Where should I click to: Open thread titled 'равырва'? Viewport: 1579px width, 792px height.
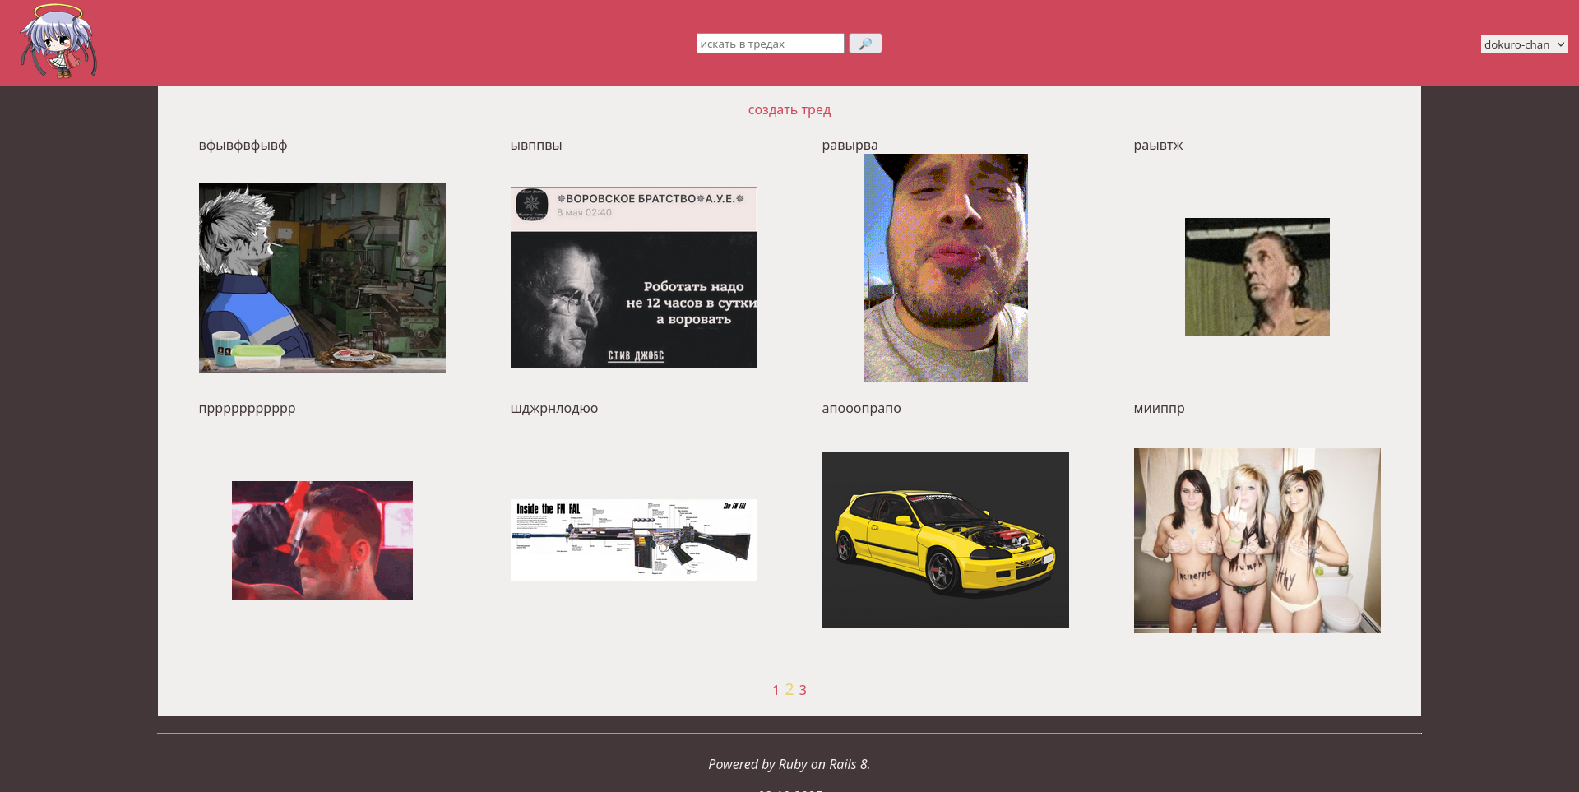click(x=850, y=146)
